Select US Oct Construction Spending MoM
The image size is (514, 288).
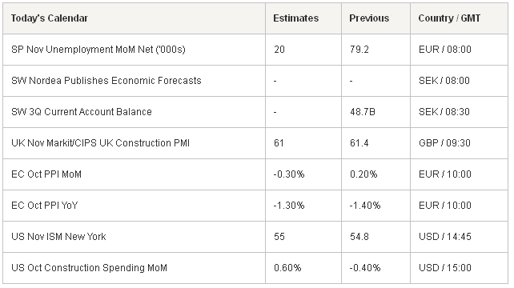click(x=89, y=268)
